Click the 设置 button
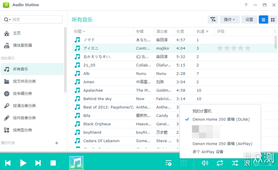Screen dimensions: 278x170 249,19
